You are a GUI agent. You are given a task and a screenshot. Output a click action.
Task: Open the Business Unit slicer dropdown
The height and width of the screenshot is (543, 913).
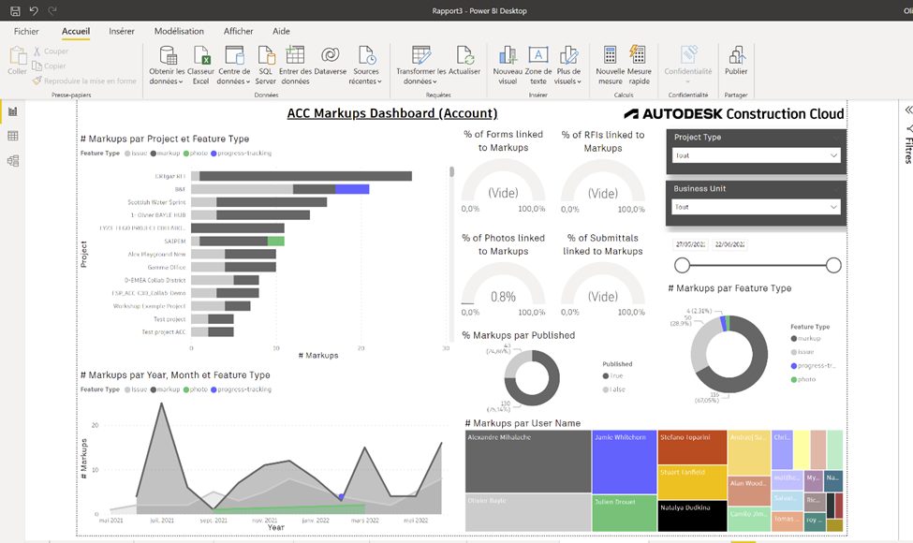pyautogui.click(x=757, y=207)
